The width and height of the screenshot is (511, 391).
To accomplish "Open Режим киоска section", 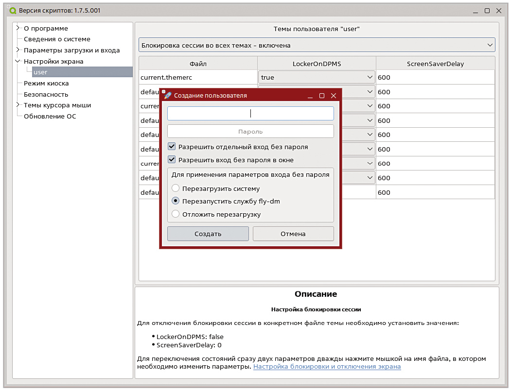I will [x=46, y=84].
